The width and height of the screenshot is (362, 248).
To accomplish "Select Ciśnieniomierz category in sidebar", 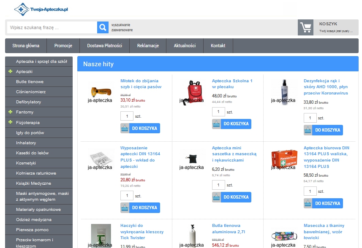I will pos(31,92).
